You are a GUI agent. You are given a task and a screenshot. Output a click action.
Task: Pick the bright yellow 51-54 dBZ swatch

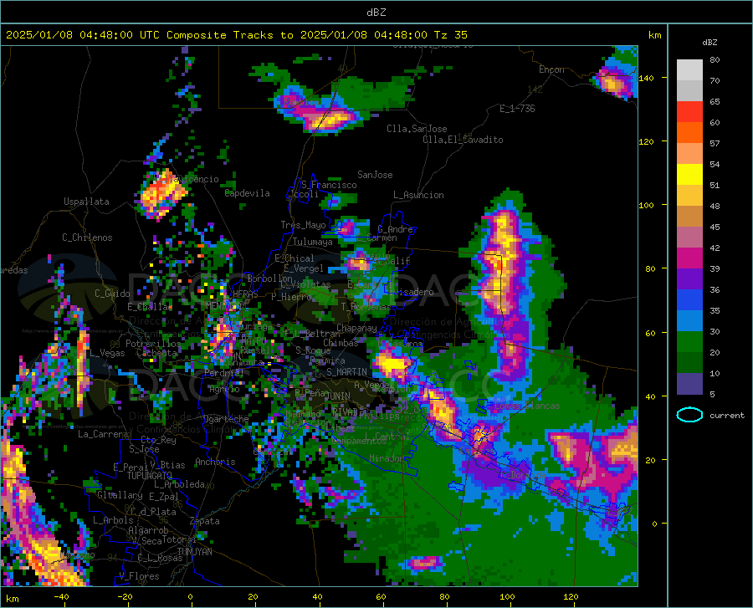689,175
